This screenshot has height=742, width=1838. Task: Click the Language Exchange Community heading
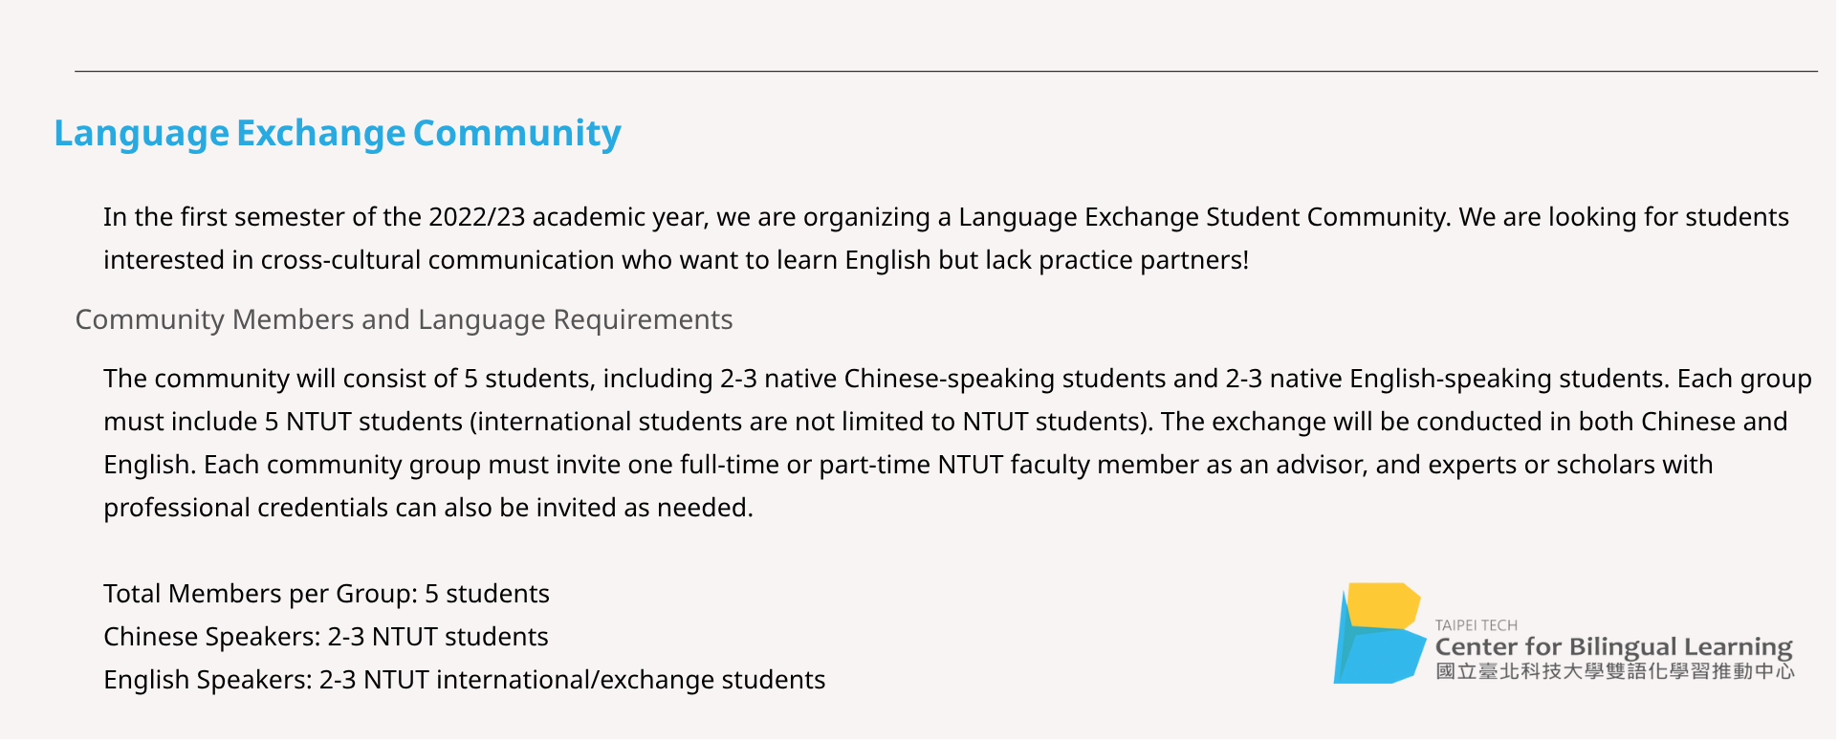(x=338, y=133)
